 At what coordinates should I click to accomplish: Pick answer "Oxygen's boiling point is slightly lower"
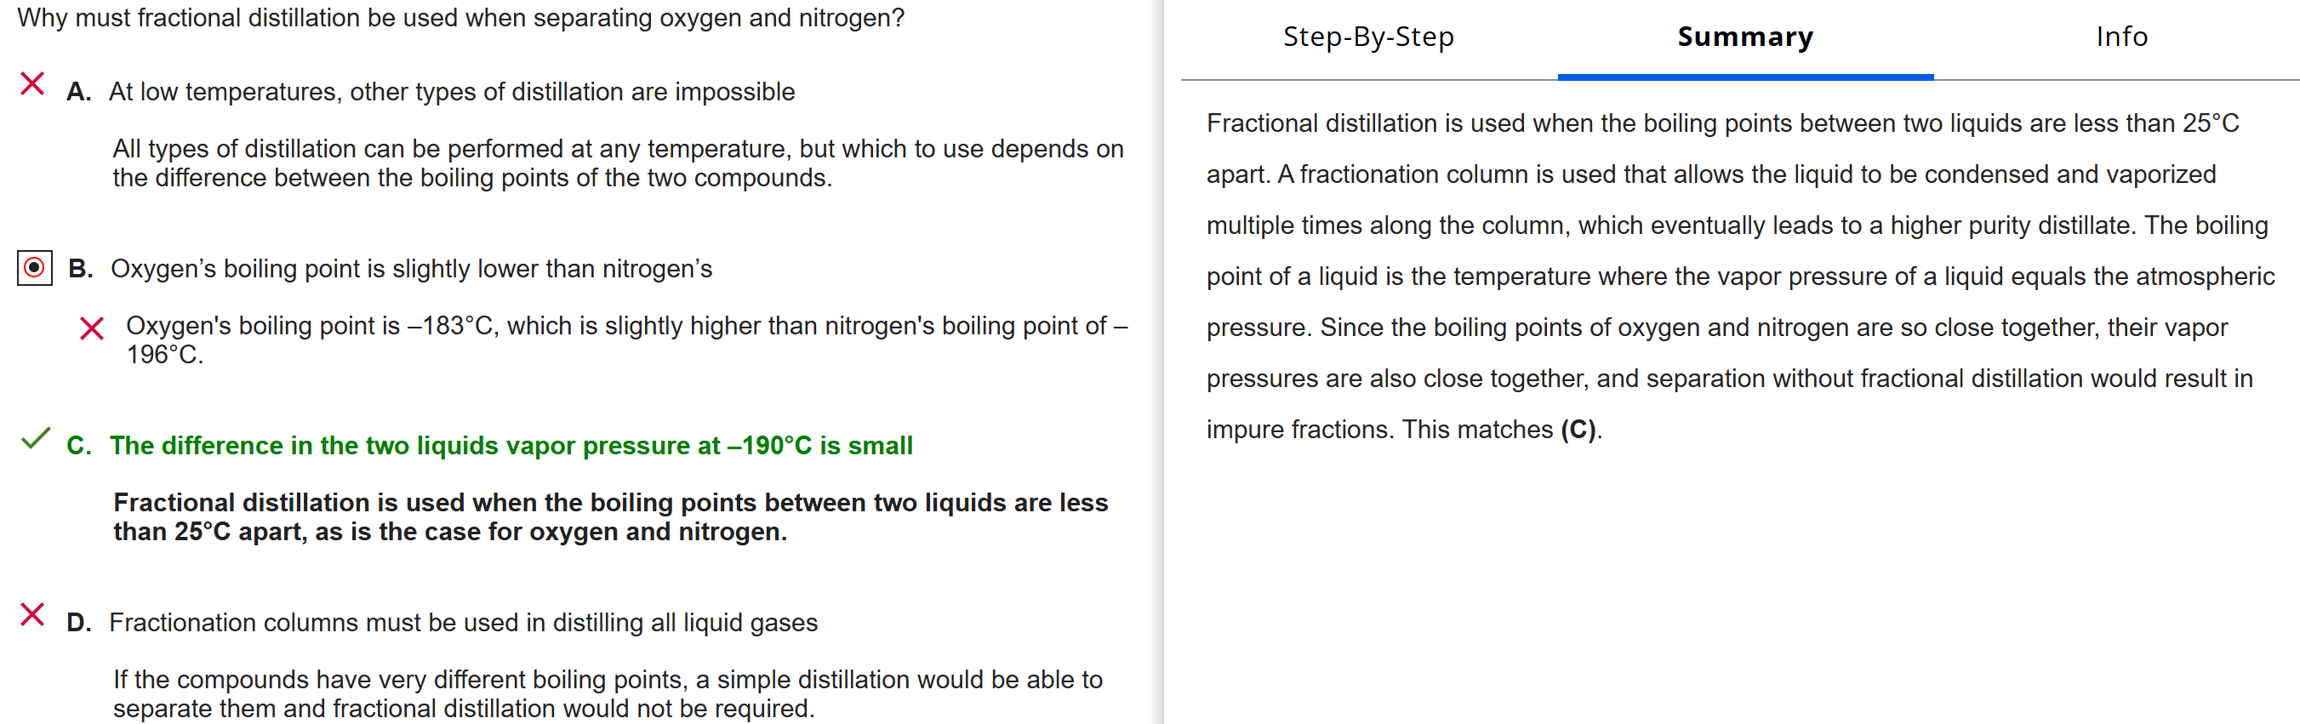click(x=411, y=269)
